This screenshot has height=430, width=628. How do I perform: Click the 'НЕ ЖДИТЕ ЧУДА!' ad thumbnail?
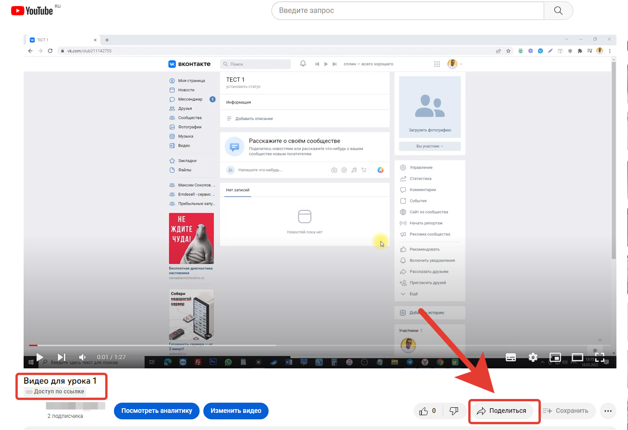click(191, 238)
